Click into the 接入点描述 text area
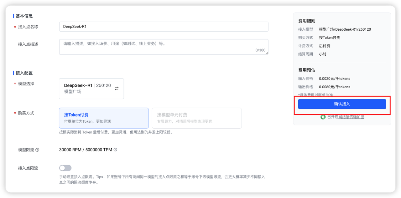401x198 pixels. (x=164, y=47)
